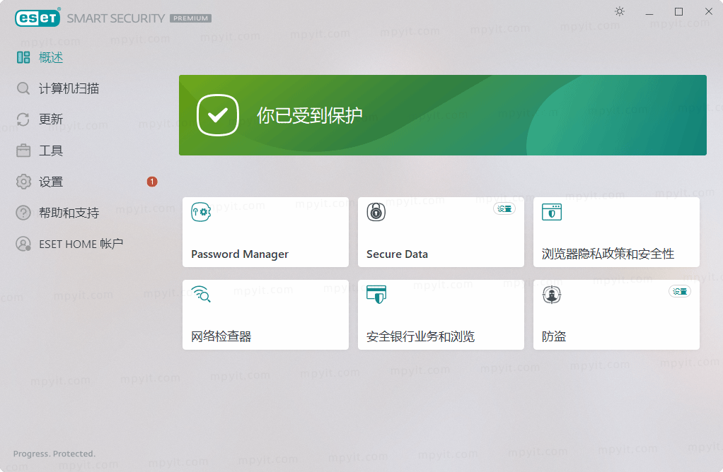Screen dimensions: 723x472
Task: Open the 防盗 anti-theft card
Action: (616, 314)
